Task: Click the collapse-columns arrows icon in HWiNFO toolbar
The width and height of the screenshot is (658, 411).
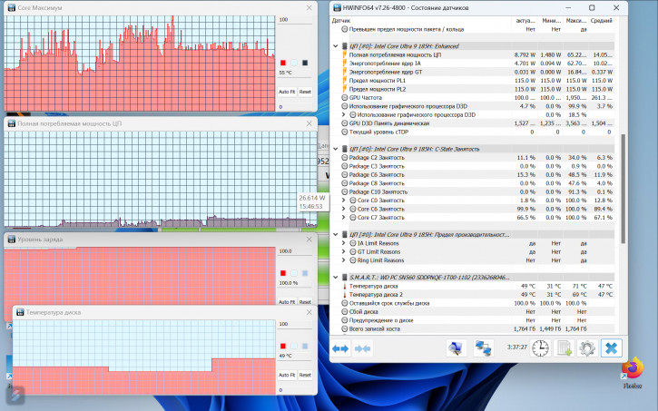Action: (x=362, y=349)
